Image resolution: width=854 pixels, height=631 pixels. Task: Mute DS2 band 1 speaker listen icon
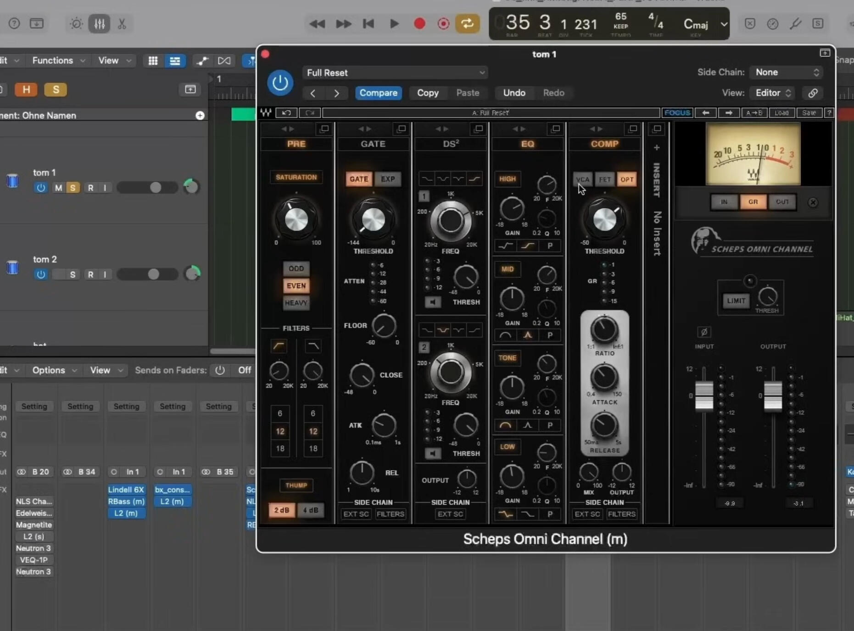[432, 302]
